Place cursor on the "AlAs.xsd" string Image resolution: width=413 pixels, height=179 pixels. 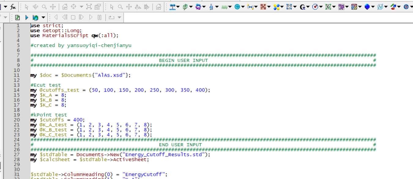110,75
